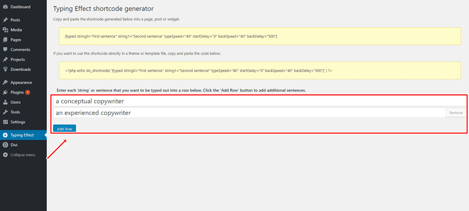Remove the 'an experienced copywriter' row
The height and width of the screenshot is (211, 469).
456,113
